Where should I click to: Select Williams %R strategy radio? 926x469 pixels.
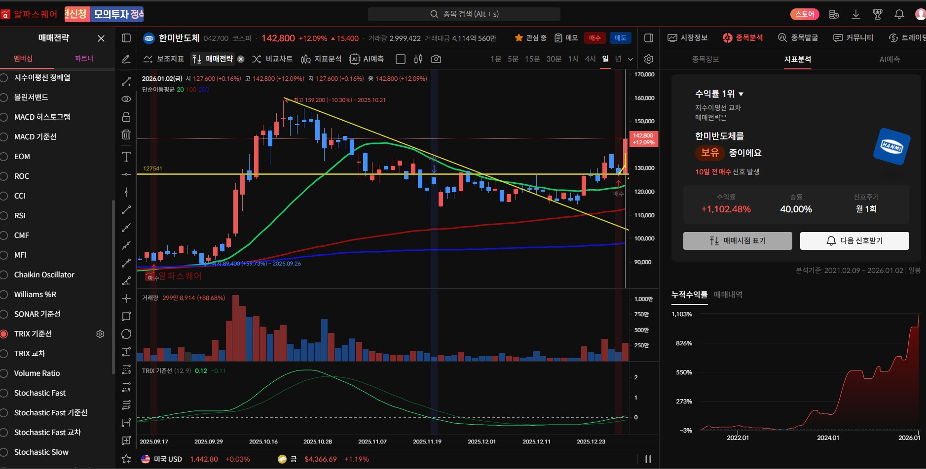coord(4,295)
